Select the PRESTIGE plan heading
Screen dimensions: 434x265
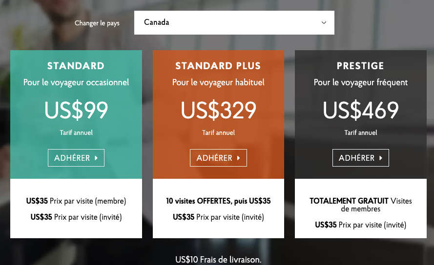[360, 66]
